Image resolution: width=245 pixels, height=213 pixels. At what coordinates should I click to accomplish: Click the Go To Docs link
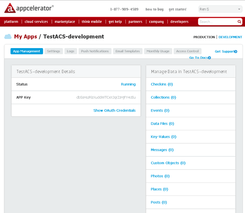[x=198, y=58]
